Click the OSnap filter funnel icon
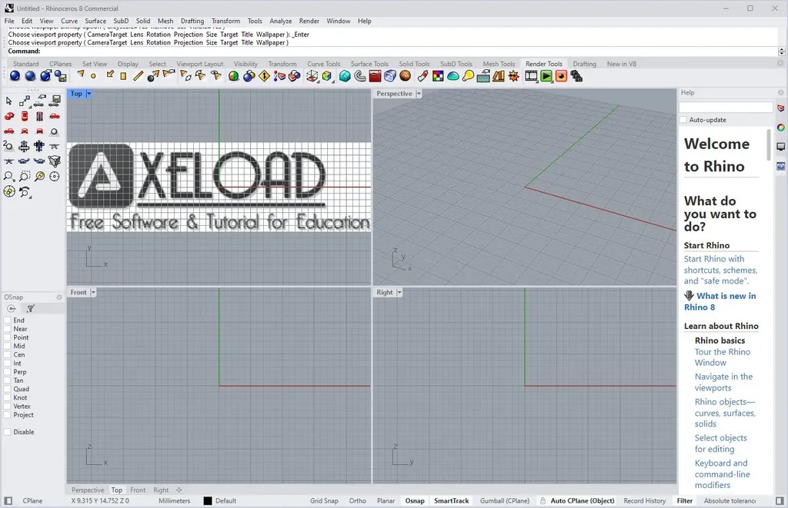The width and height of the screenshot is (788, 508). (x=31, y=309)
